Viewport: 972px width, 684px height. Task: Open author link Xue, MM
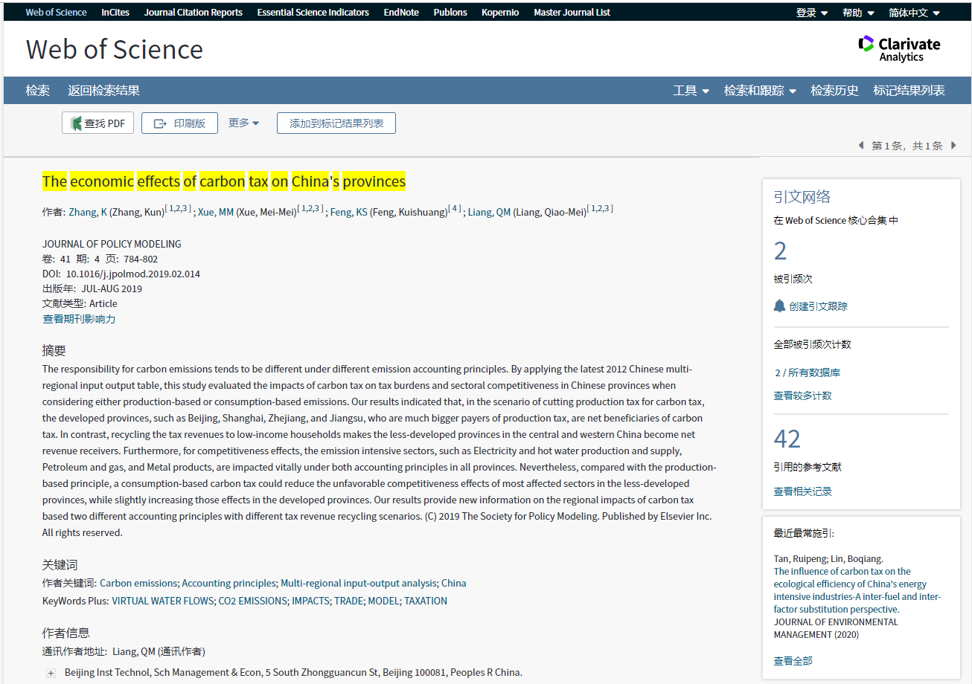[x=216, y=212]
